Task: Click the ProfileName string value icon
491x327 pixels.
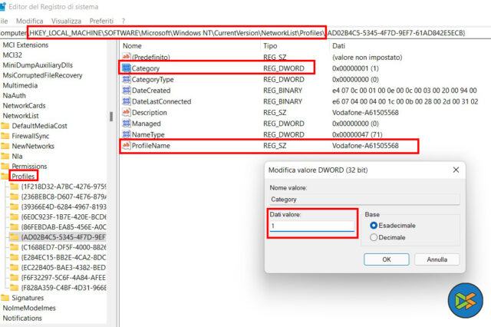Action: [126, 145]
